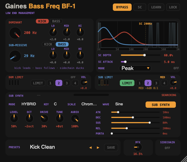The width and height of the screenshot is (187, 162).
Task: Click the Dominant frequency knob
Action: [15, 33]
